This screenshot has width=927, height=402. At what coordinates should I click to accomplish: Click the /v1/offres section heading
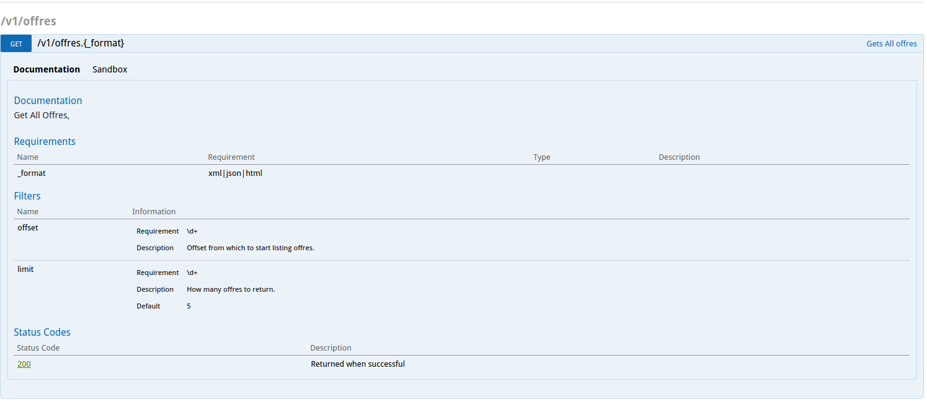(29, 21)
